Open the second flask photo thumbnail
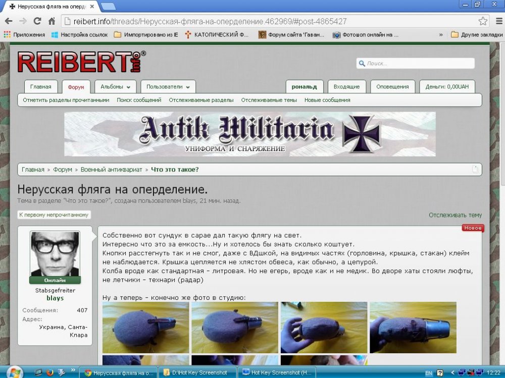 click(235, 328)
